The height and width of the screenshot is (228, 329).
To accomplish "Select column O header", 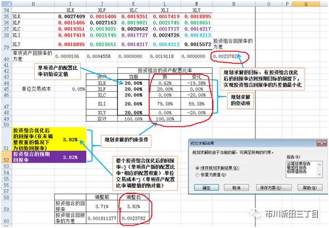I will (x=269, y=4).
